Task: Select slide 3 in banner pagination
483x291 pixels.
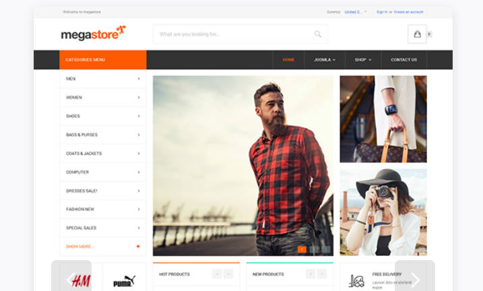Action: pyautogui.click(x=326, y=249)
